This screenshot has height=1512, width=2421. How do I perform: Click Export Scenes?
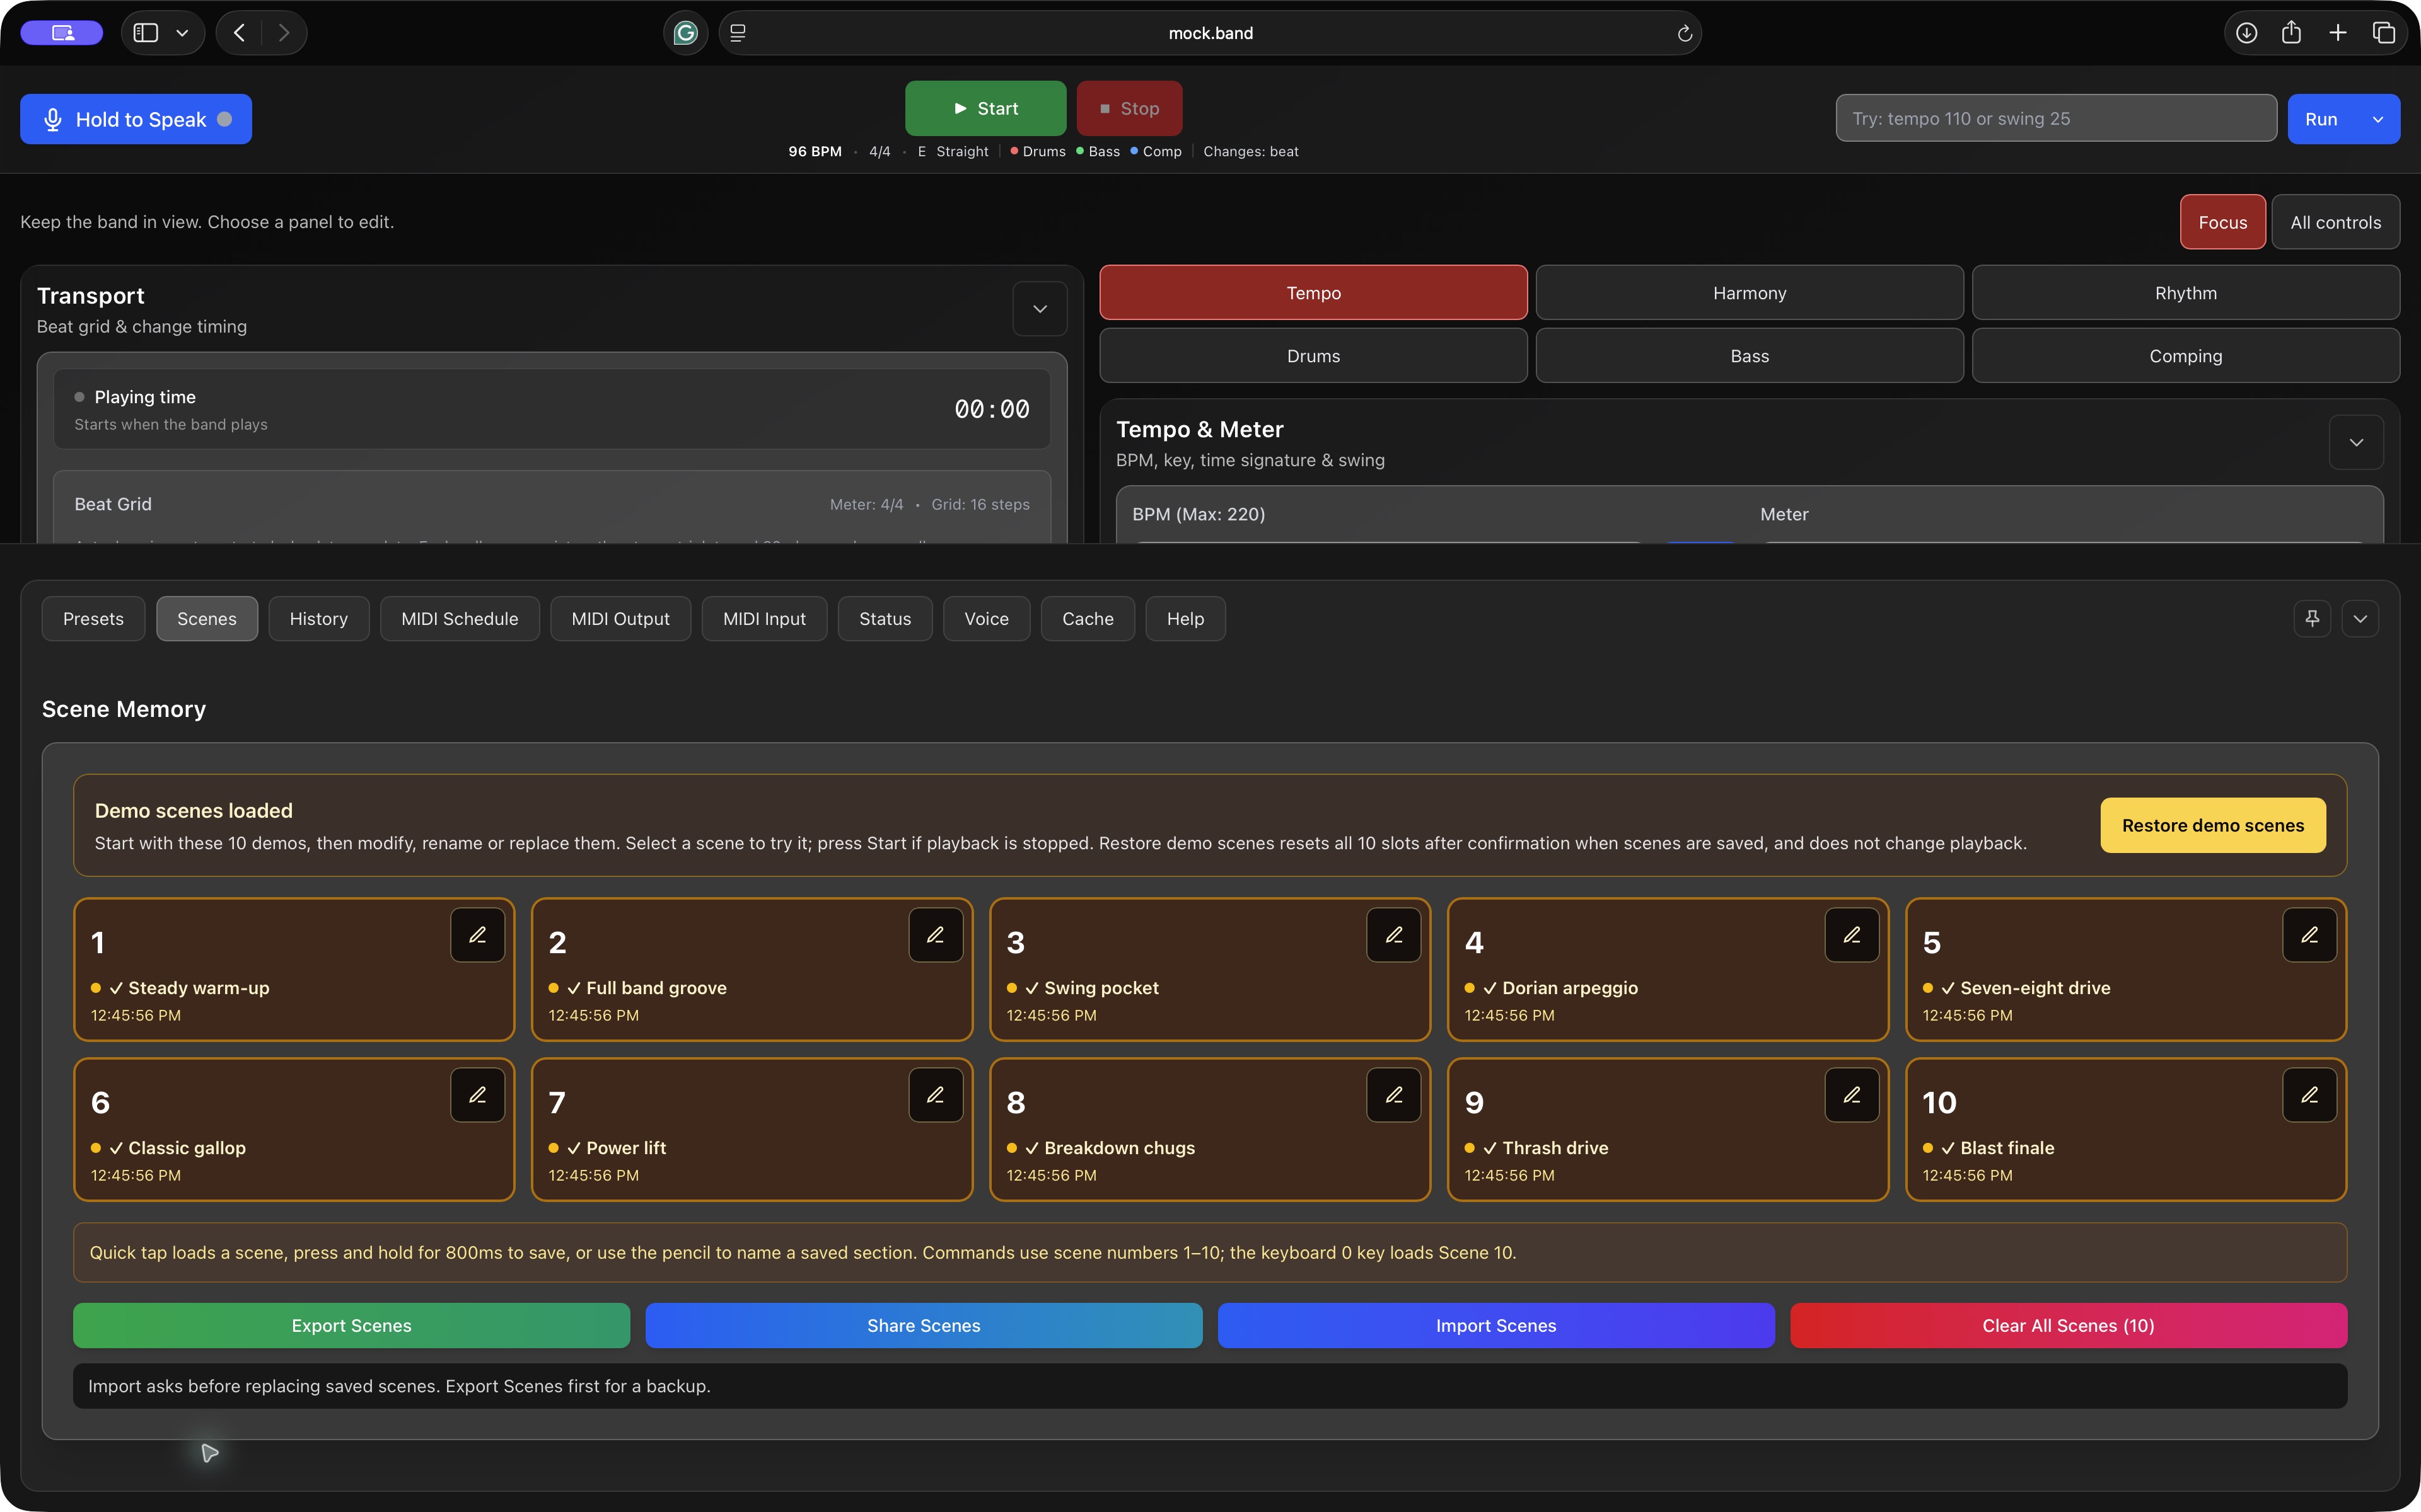tap(351, 1325)
